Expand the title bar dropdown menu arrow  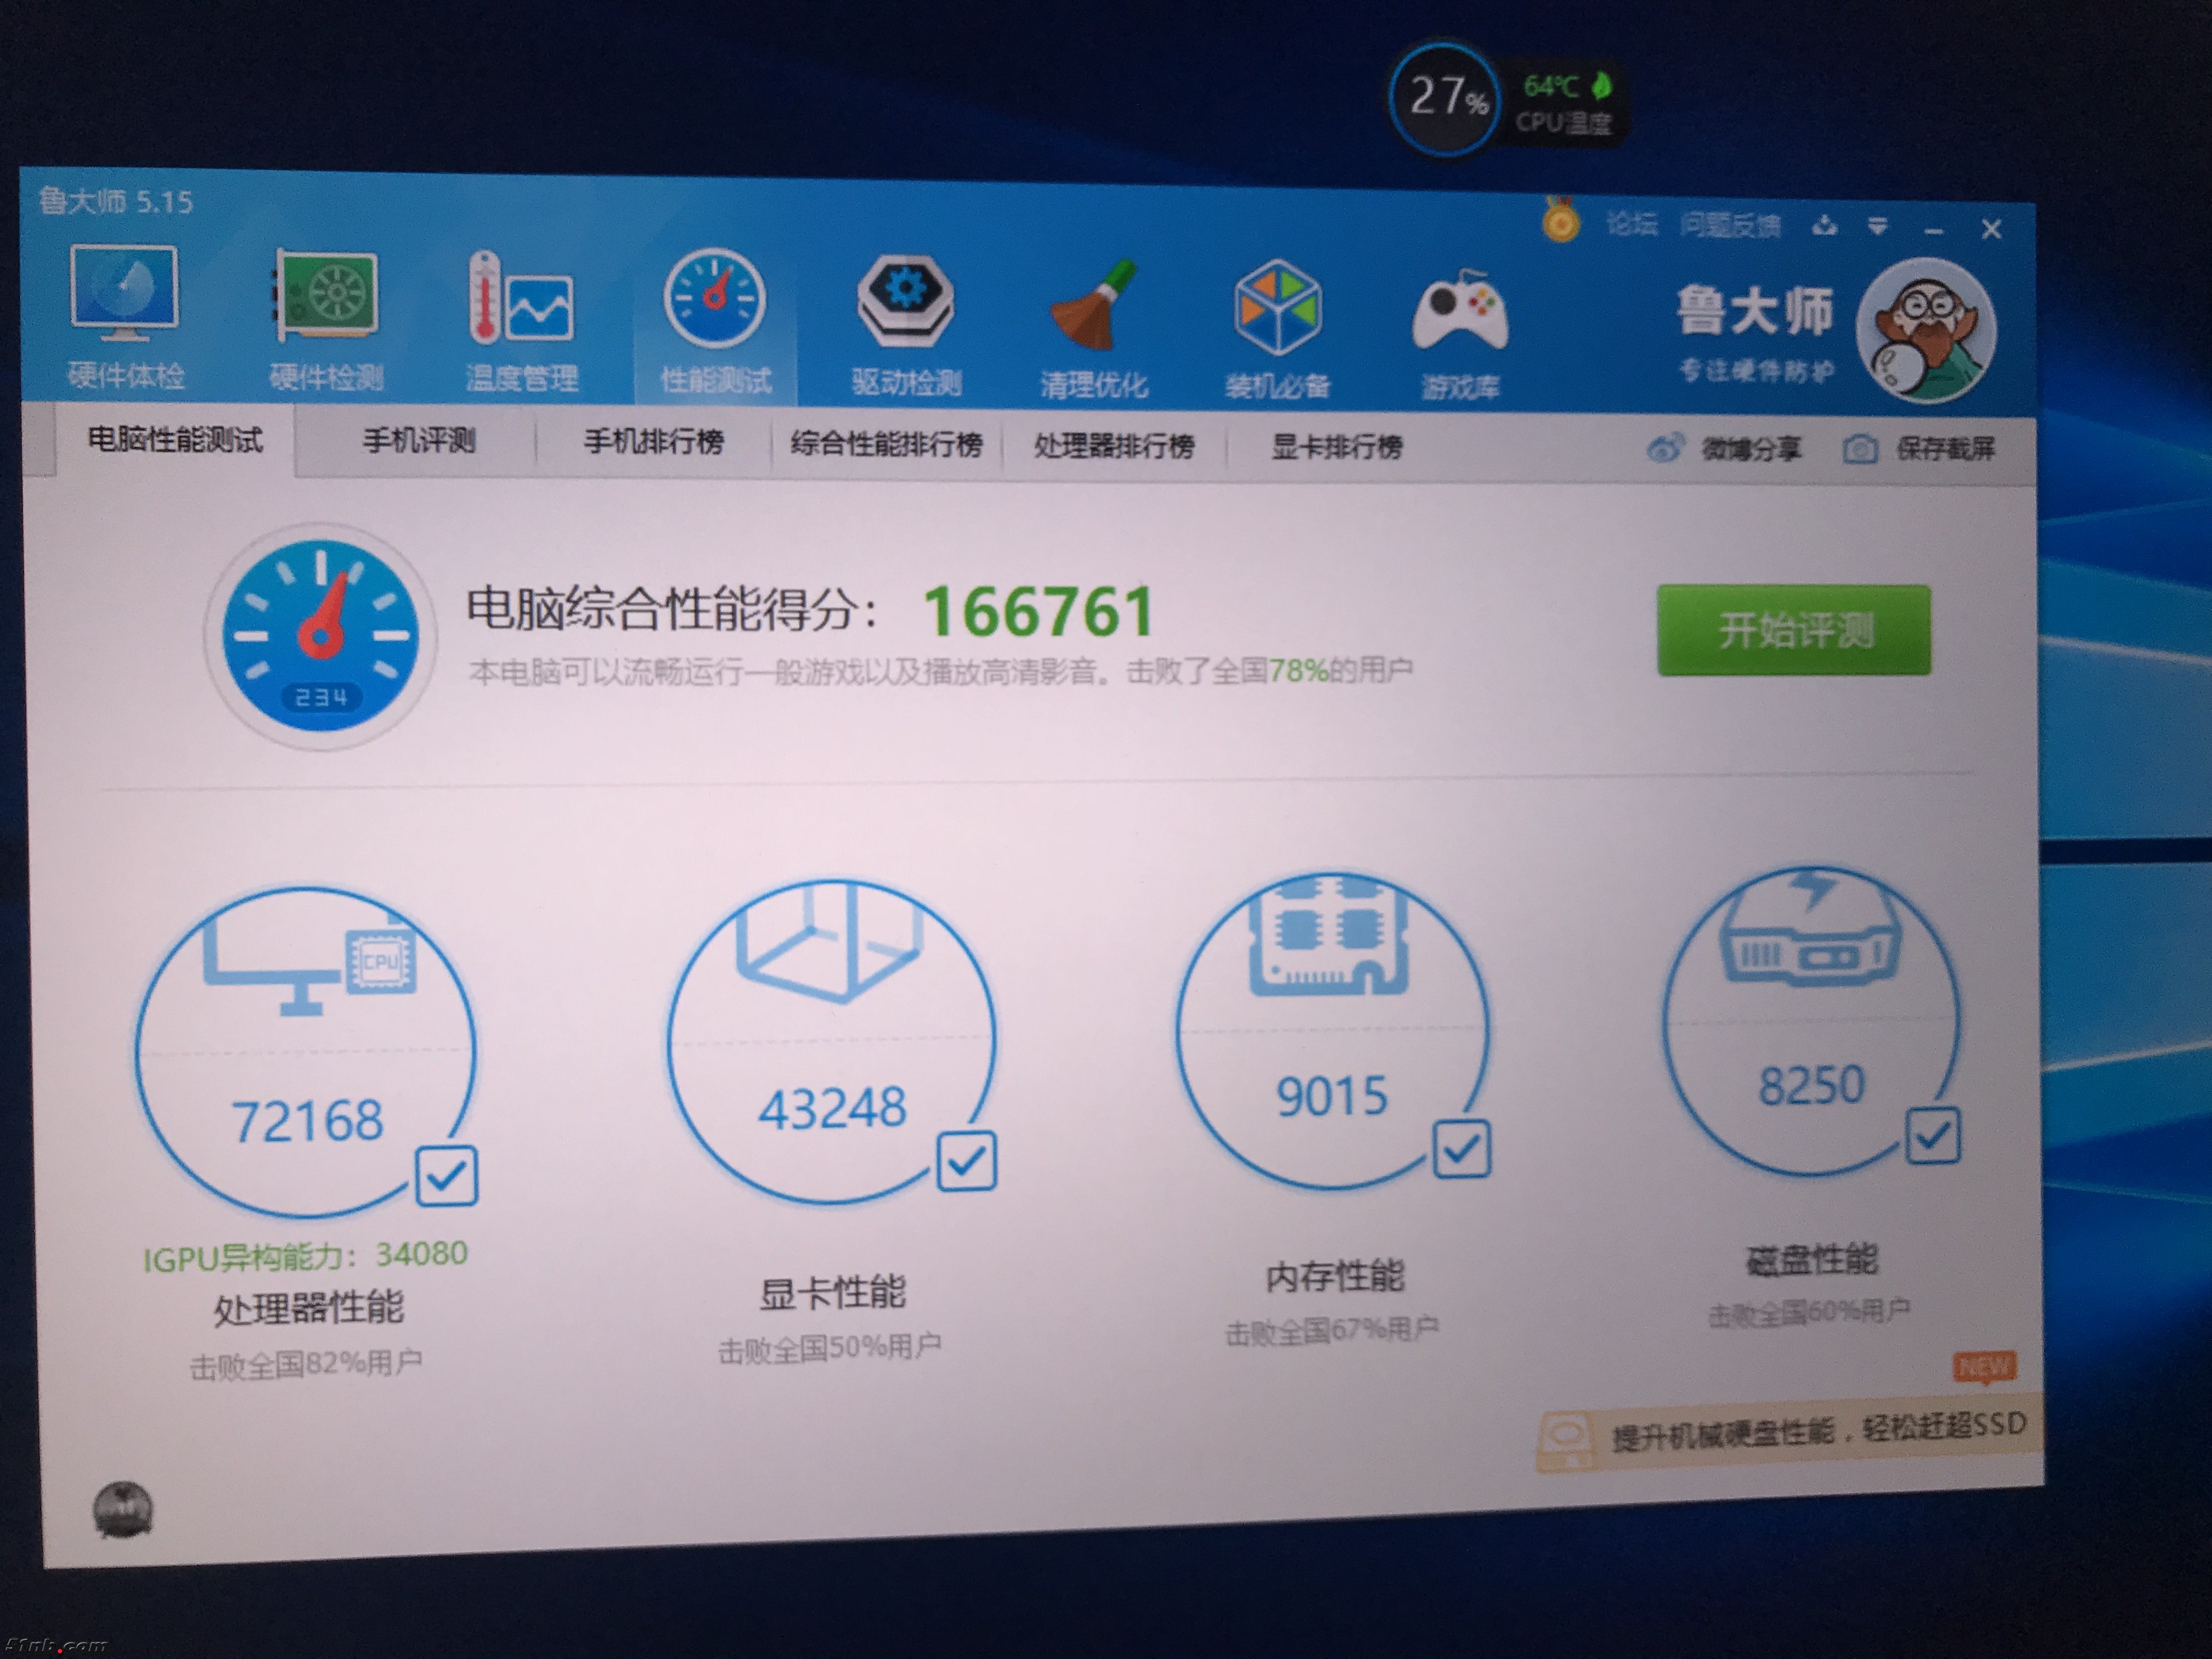[x=1877, y=227]
